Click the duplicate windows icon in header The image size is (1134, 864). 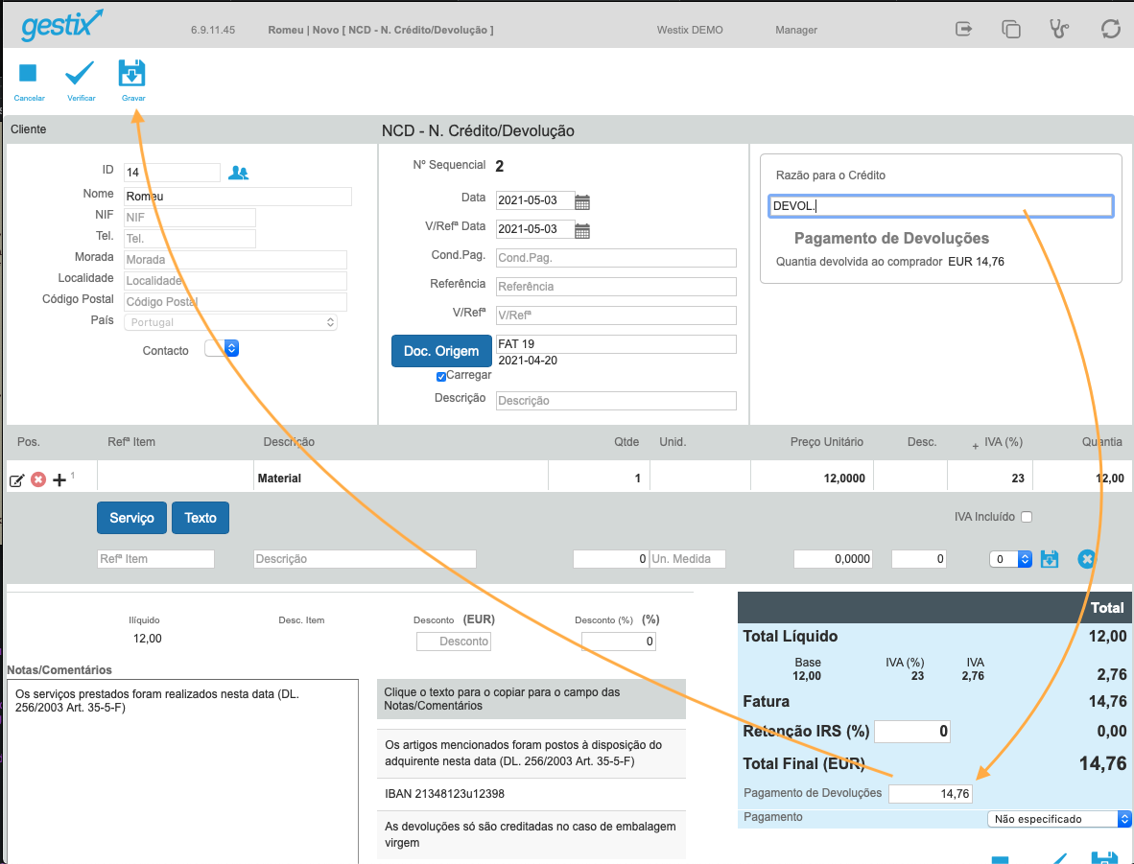coord(1011,29)
